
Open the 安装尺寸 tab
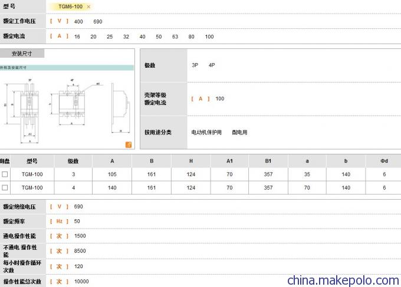22,54
